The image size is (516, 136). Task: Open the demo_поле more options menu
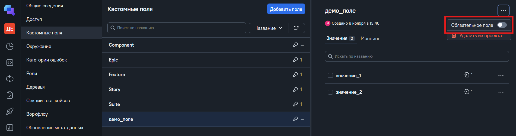504,11
